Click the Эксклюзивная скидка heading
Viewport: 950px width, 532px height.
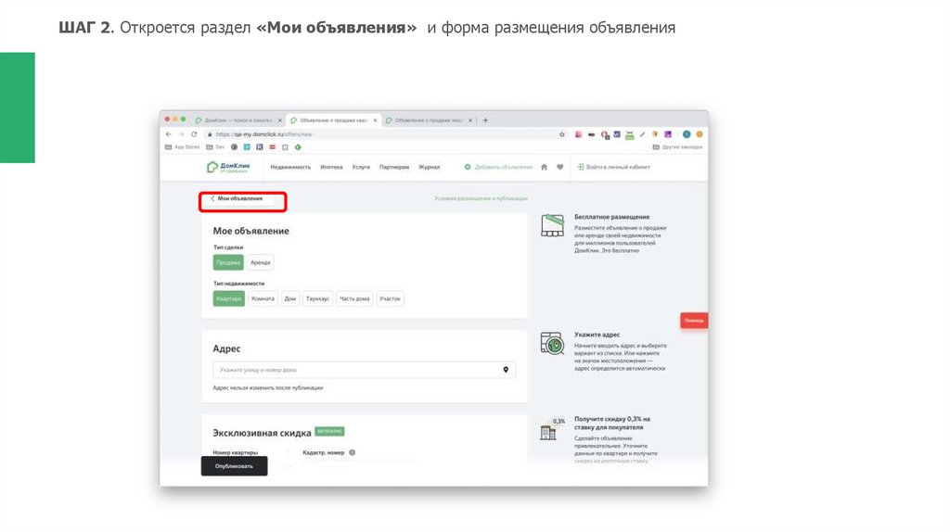[x=262, y=434]
